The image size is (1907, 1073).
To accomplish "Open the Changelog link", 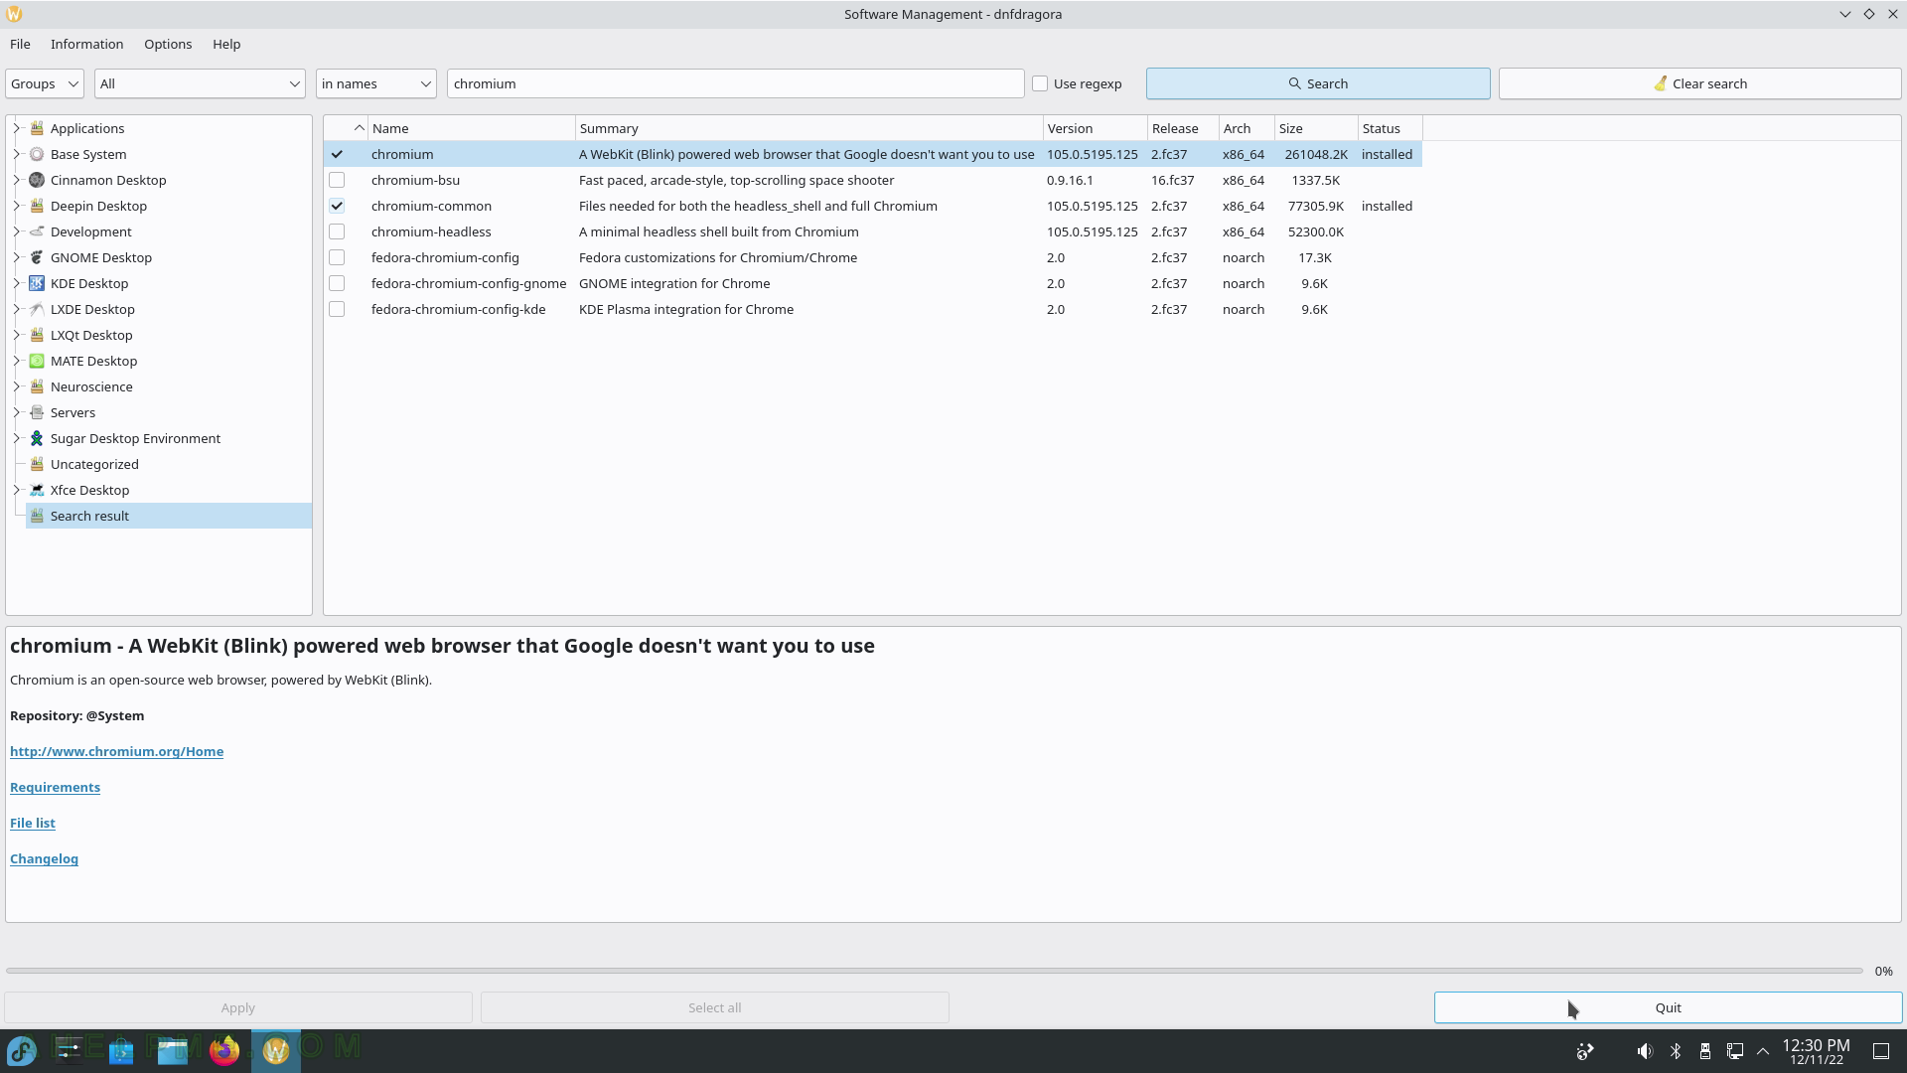I will [44, 858].
